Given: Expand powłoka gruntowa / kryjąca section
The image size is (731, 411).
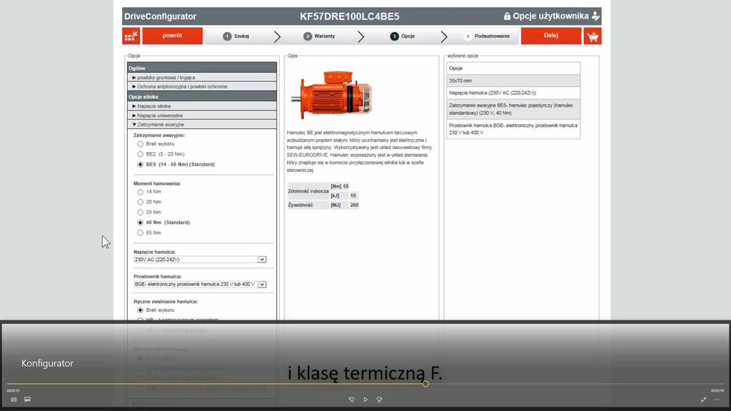Looking at the screenshot, I should pos(202,78).
